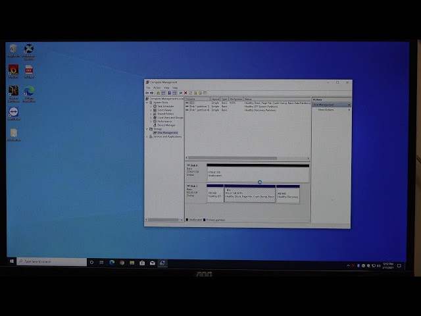Viewport: 421px width, 316px height.
Task: Expand the Shared Folders node arrow
Action: click(x=151, y=114)
